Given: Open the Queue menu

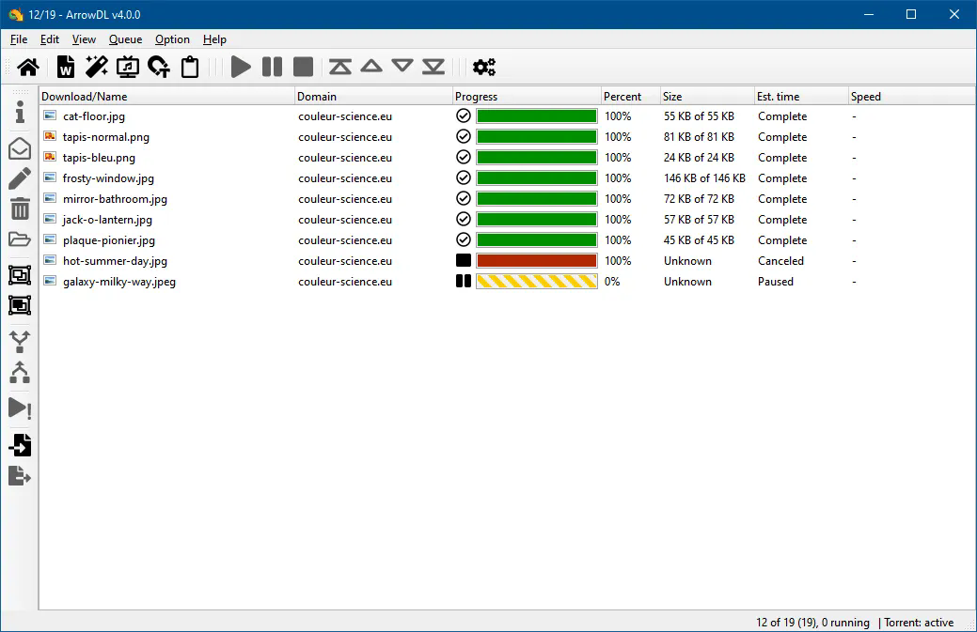Looking at the screenshot, I should coord(125,39).
